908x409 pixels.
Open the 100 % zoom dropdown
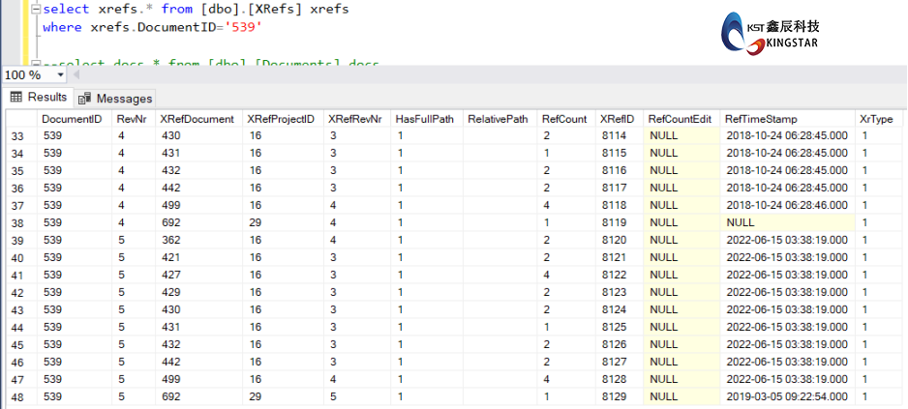coord(60,74)
